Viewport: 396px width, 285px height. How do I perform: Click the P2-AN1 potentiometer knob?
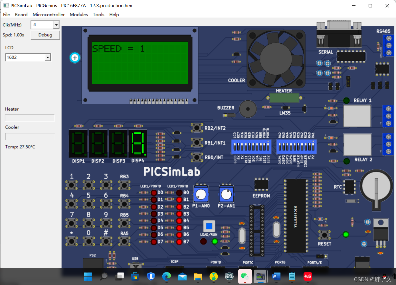click(x=227, y=194)
